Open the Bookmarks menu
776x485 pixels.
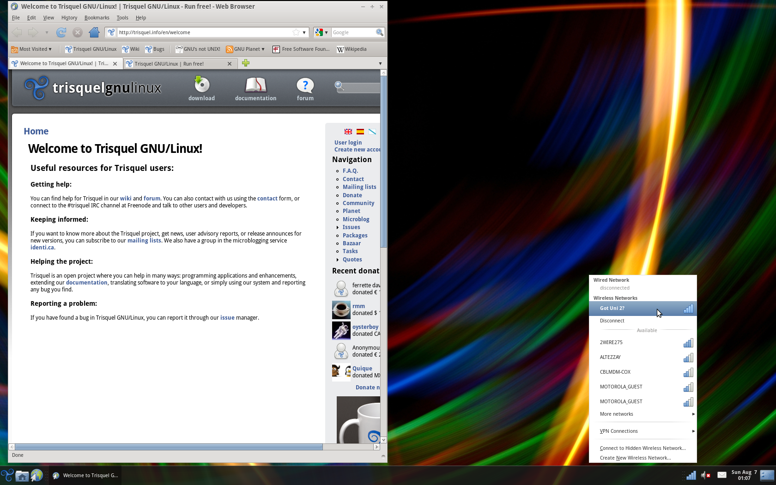click(97, 18)
